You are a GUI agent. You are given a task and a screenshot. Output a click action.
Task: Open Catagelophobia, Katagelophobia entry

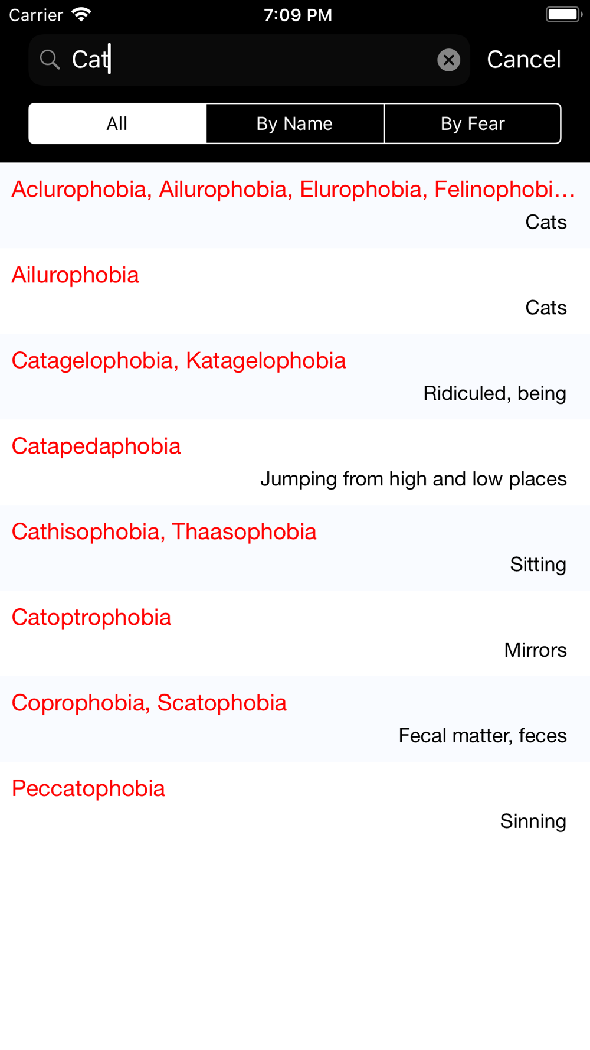(x=295, y=377)
